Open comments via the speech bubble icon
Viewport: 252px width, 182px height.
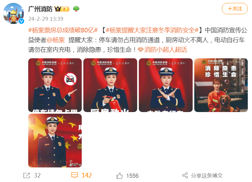(75, 175)
